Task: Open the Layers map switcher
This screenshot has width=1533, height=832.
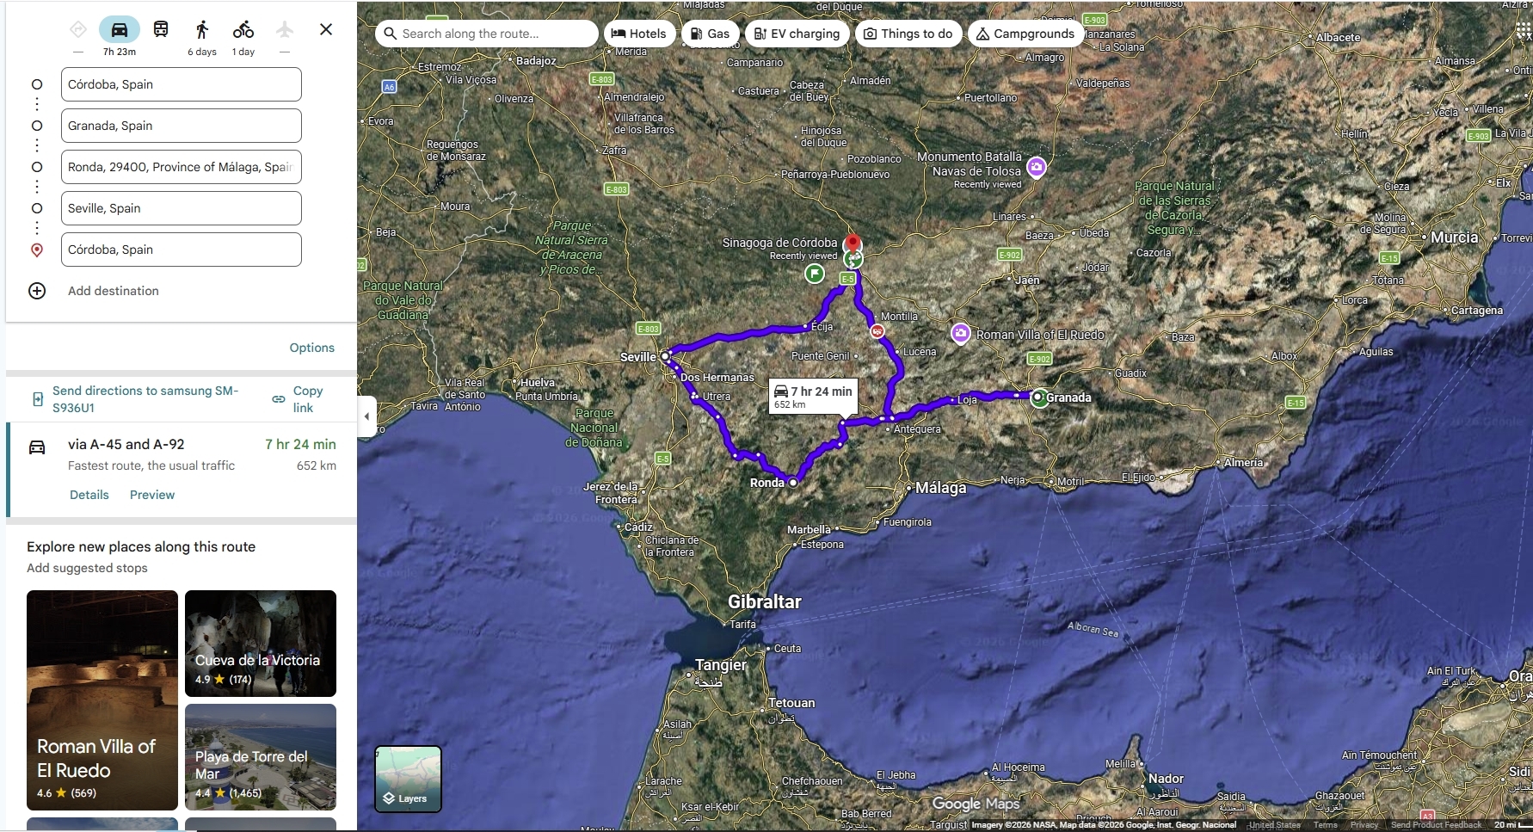Action: (x=408, y=780)
